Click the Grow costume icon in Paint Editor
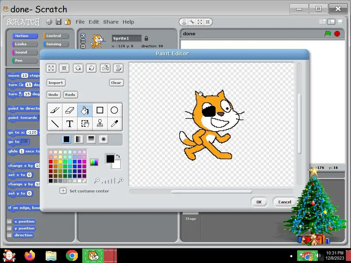Image resolution: width=351 pixels, height=263 pixels. pyautogui.click(x=51, y=68)
